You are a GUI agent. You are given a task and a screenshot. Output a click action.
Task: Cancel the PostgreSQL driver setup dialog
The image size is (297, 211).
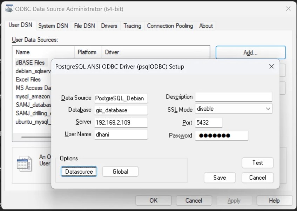[x=258, y=177]
